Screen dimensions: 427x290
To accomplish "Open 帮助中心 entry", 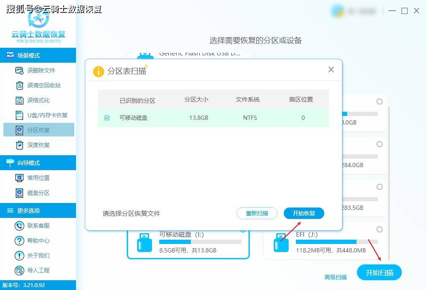I will point(39,241).
